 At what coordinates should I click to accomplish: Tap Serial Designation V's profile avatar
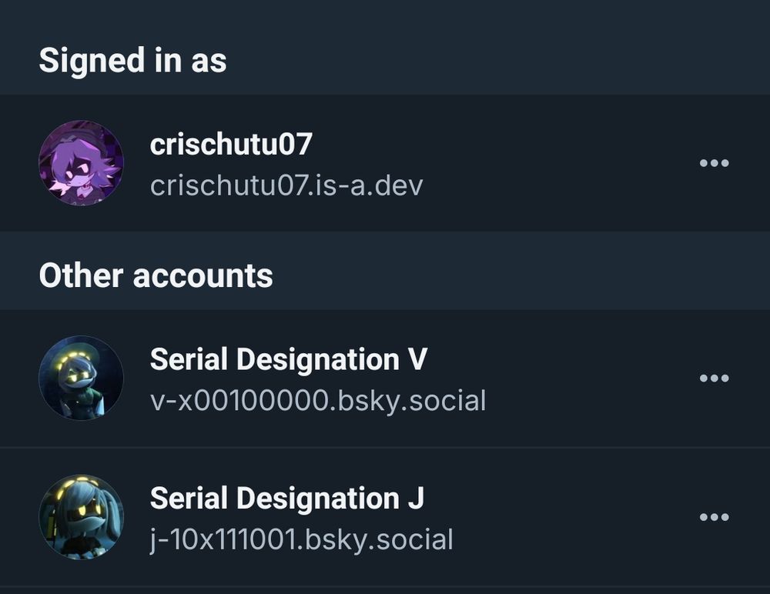(x=81, y=378)
